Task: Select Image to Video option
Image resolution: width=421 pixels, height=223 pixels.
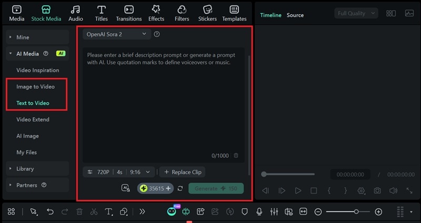Action: tap(35, 87)
